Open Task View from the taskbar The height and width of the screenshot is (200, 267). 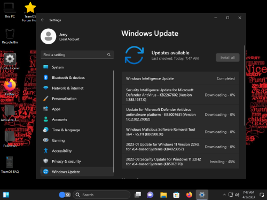138,195
